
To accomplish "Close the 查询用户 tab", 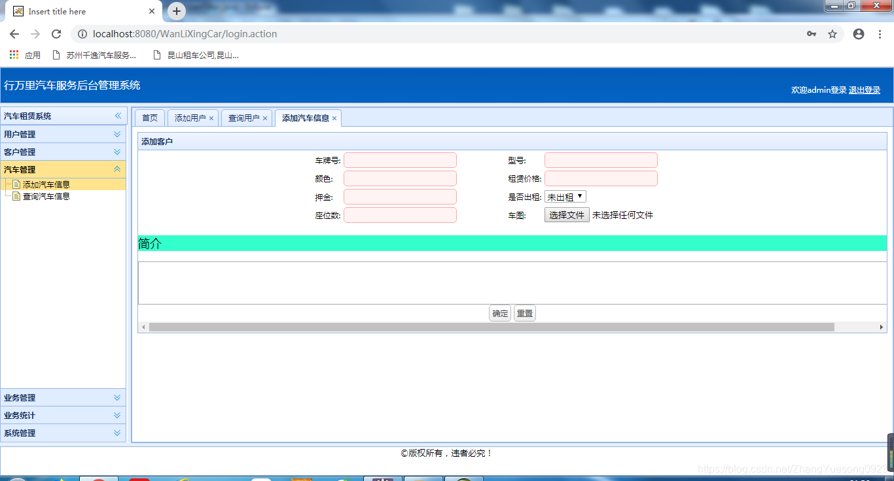I will pyautogui.click(x=265, y=118).
